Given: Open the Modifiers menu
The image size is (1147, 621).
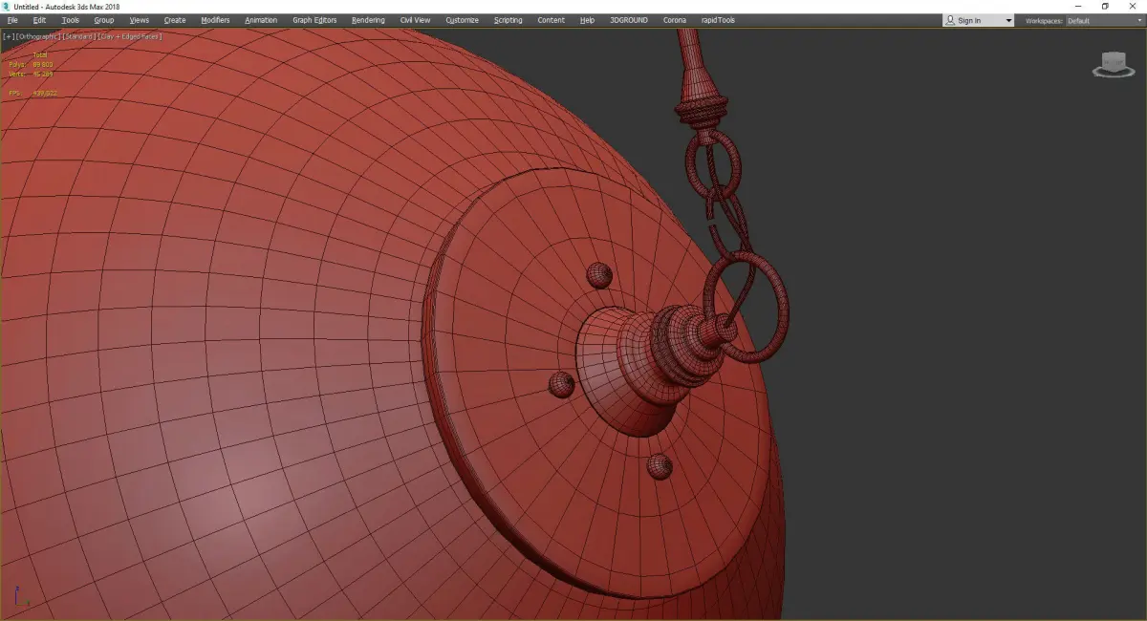Looking at the screenshot, I should tap(215, 20).
